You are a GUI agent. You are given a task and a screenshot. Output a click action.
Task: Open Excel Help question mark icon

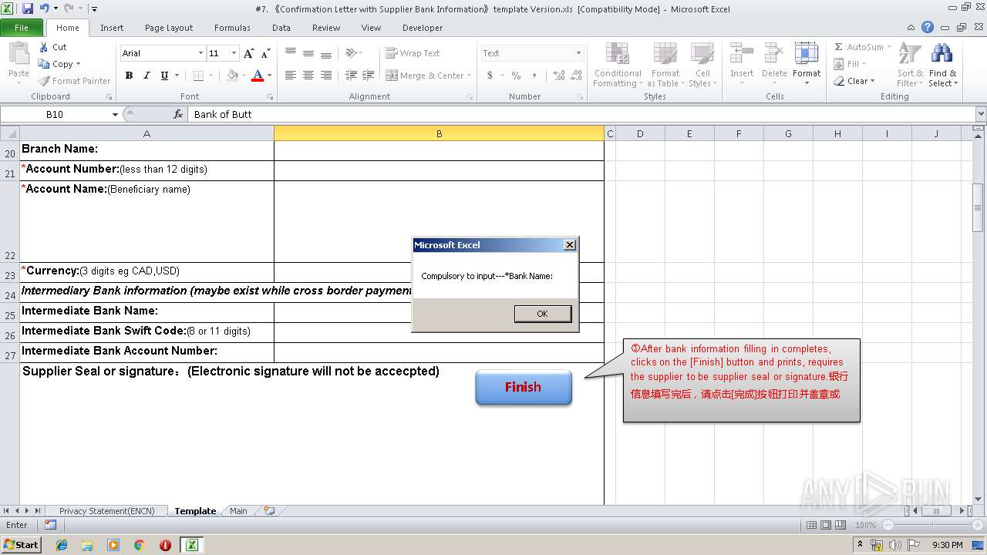(928, 27)
